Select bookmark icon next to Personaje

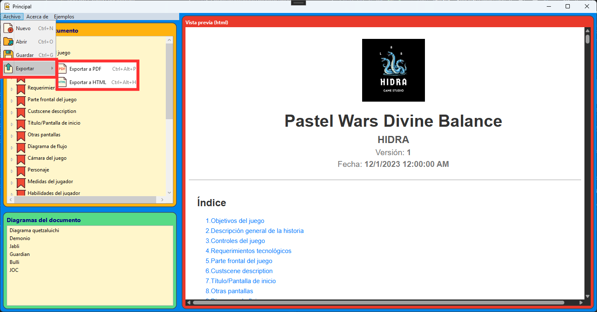coord(21,170)
